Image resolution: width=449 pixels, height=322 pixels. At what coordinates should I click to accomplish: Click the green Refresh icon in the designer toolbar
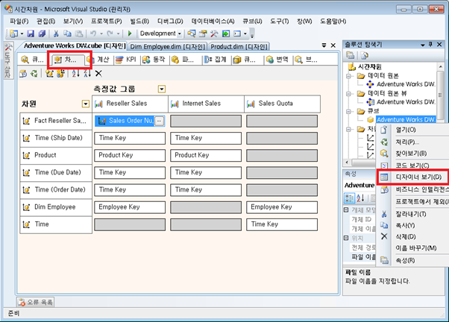[x=34, y=74]
